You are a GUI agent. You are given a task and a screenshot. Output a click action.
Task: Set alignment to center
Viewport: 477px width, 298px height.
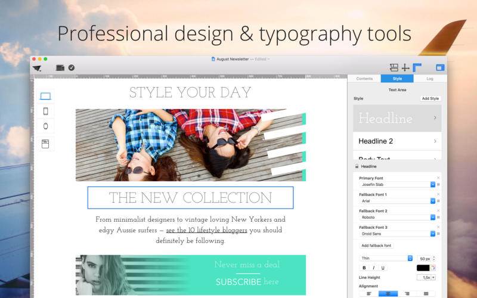pos(388,294)
